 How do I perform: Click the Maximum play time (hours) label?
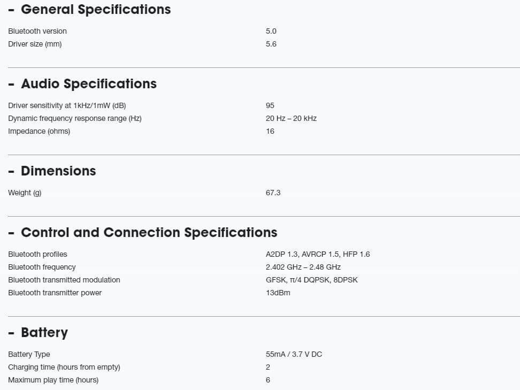pos(53,380)
